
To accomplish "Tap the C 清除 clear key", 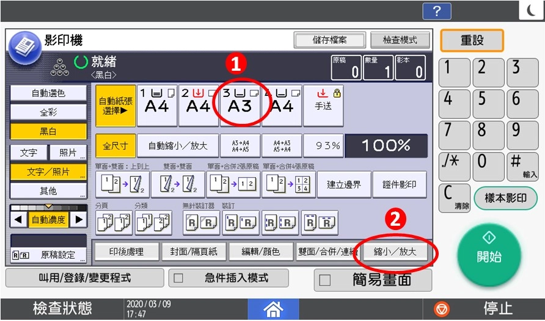I will click(455, 198).
